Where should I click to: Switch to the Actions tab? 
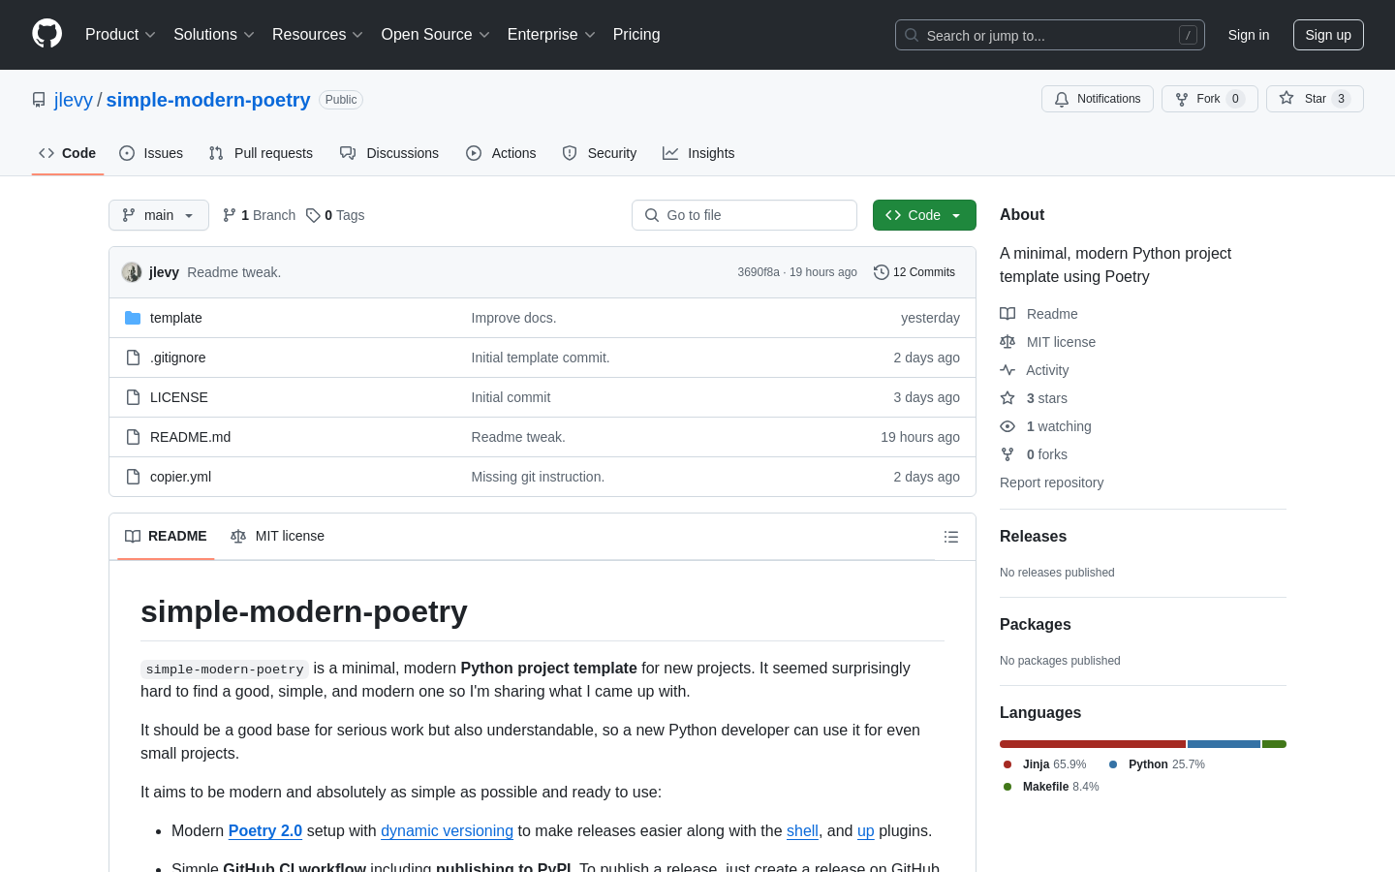click(501, 153)
